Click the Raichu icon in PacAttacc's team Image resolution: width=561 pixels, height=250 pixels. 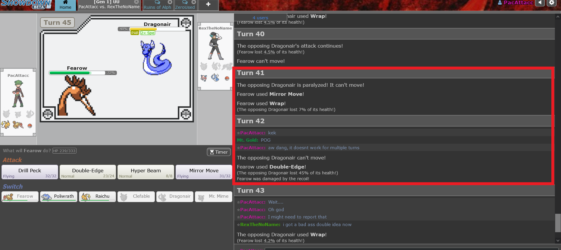[x=6, y=125]
